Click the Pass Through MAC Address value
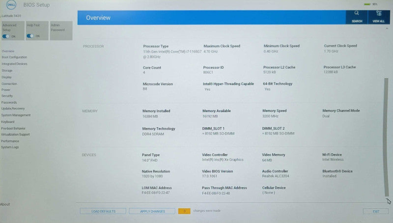The width and height of the screenshot is (393, 223). coord(216,193)
